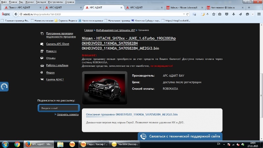Viewport: 263px width, 148px height.
Task: Open URL bar history dropdown arrow
Action: [184, 14]
